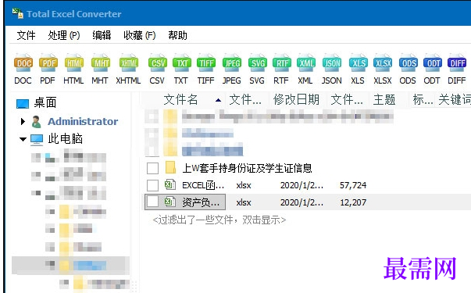
Task: Select 上W套手持身份证及学生证信息 folder name
Action: pyautogui.click(x=247, y=168)
